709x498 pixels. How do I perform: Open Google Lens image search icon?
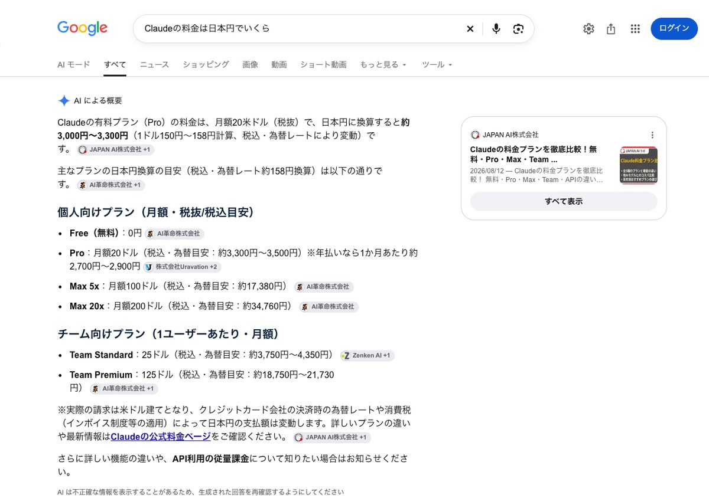coord(518,28)
